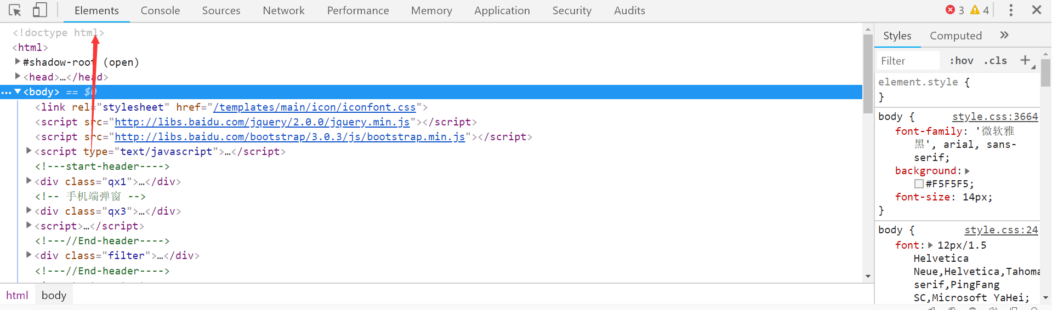This screenshot has height=310, width=1052.
Task: Select body in the breadcrumb bar
Action: pos(54,295)
